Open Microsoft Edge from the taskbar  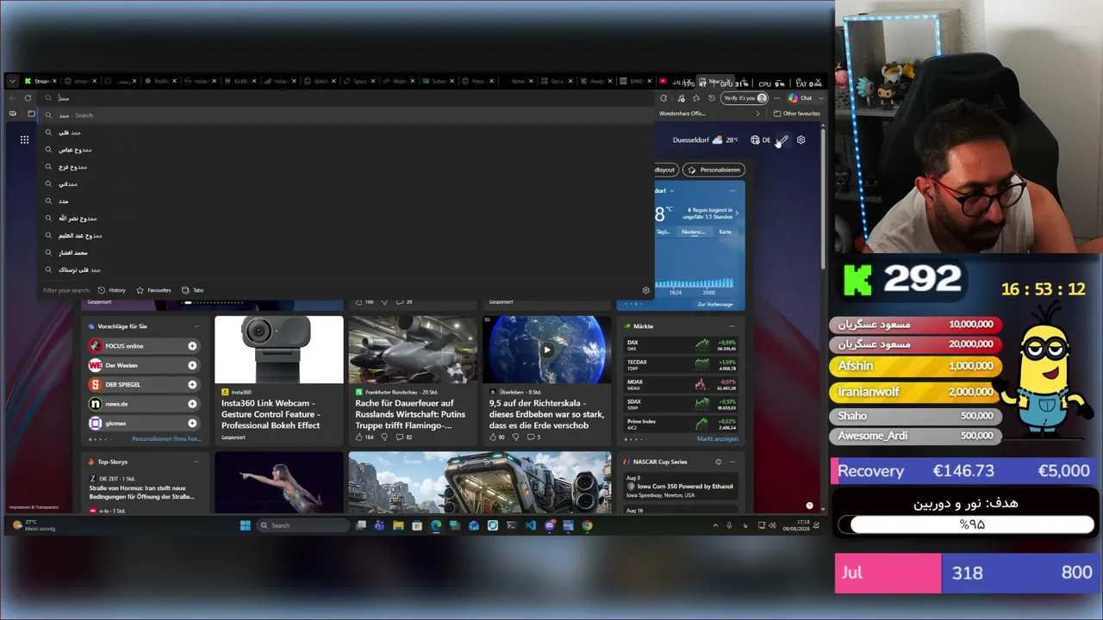pos(436,525)
